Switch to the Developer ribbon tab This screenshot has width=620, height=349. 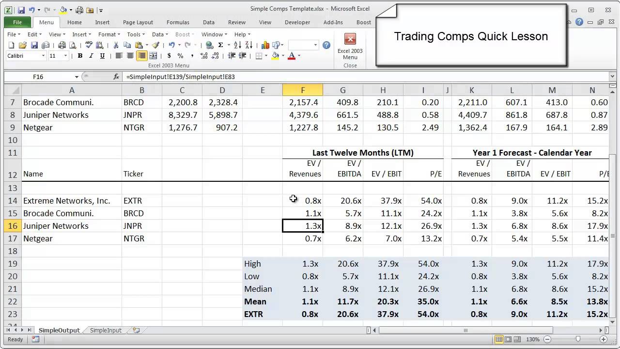coord(297,22)
